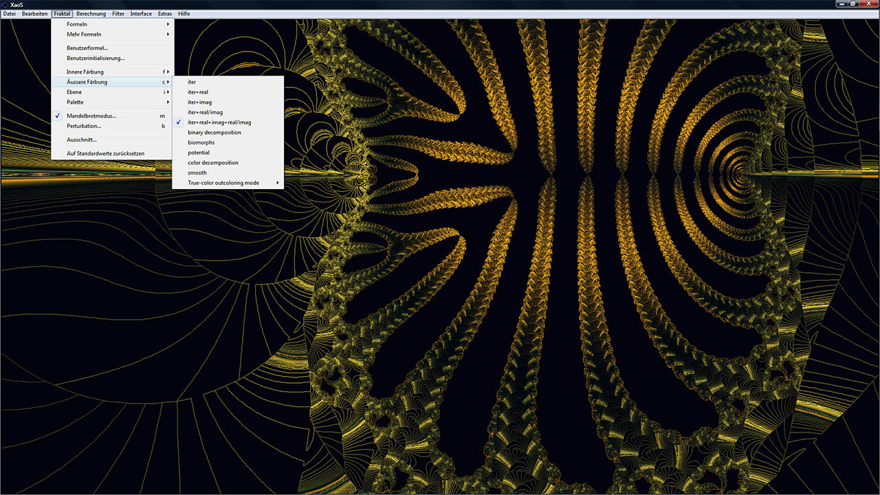
Task: Expand True-color outcoloring mode submenu
Action: pos(228,183)
